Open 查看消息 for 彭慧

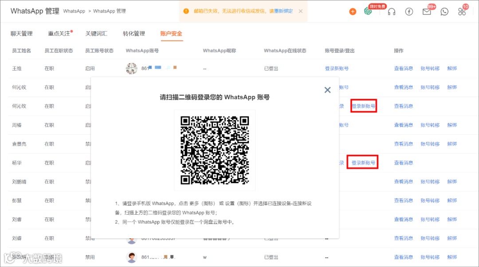pyautogui.click(x=404, y=201)
